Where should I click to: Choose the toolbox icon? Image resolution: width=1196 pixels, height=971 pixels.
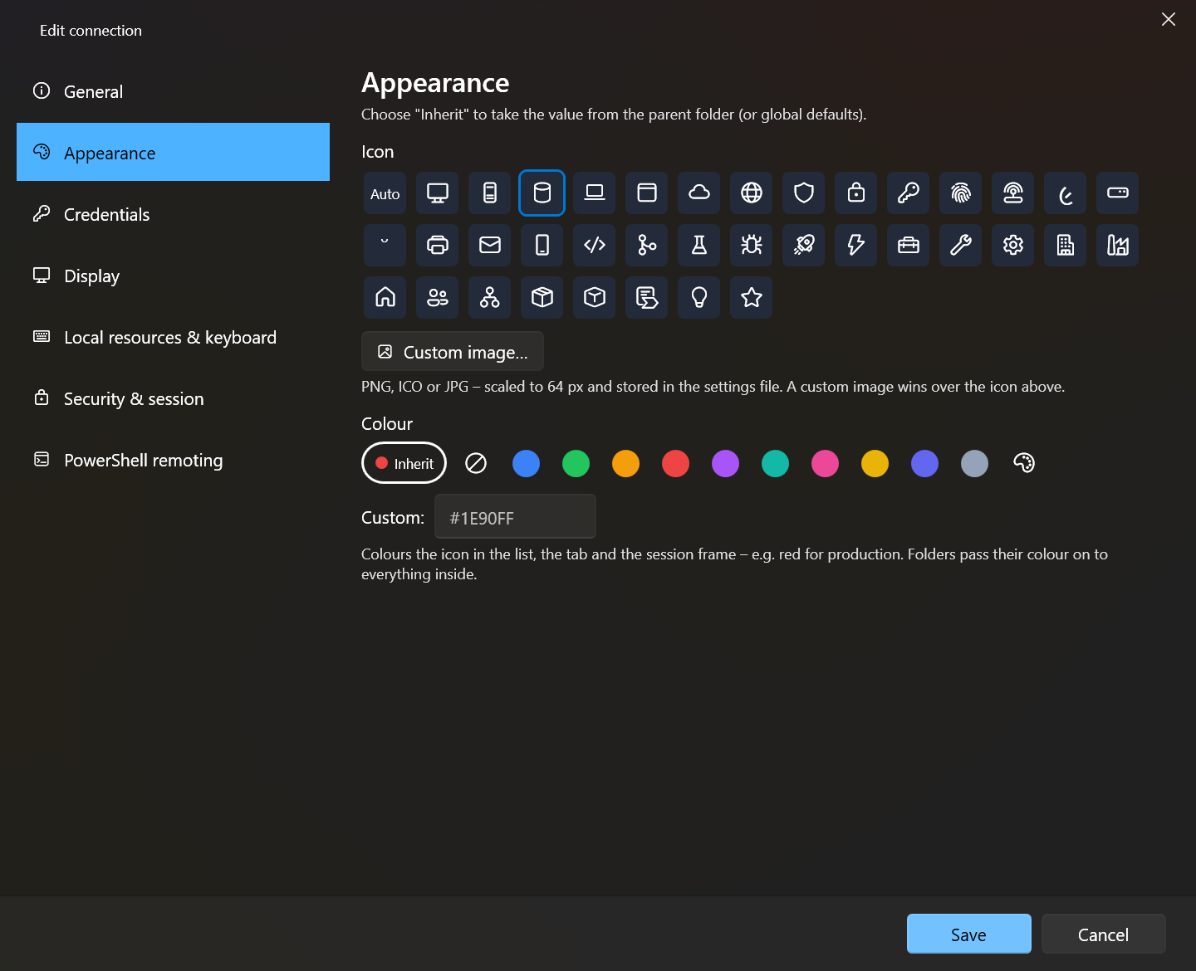[x=909, y=246]
